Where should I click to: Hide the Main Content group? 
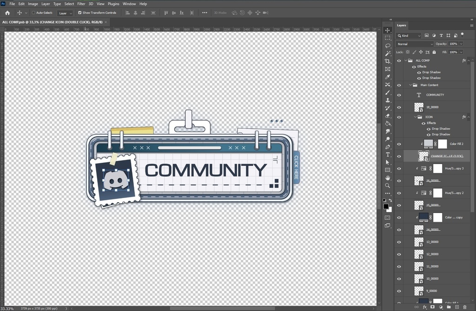point(399,86)
